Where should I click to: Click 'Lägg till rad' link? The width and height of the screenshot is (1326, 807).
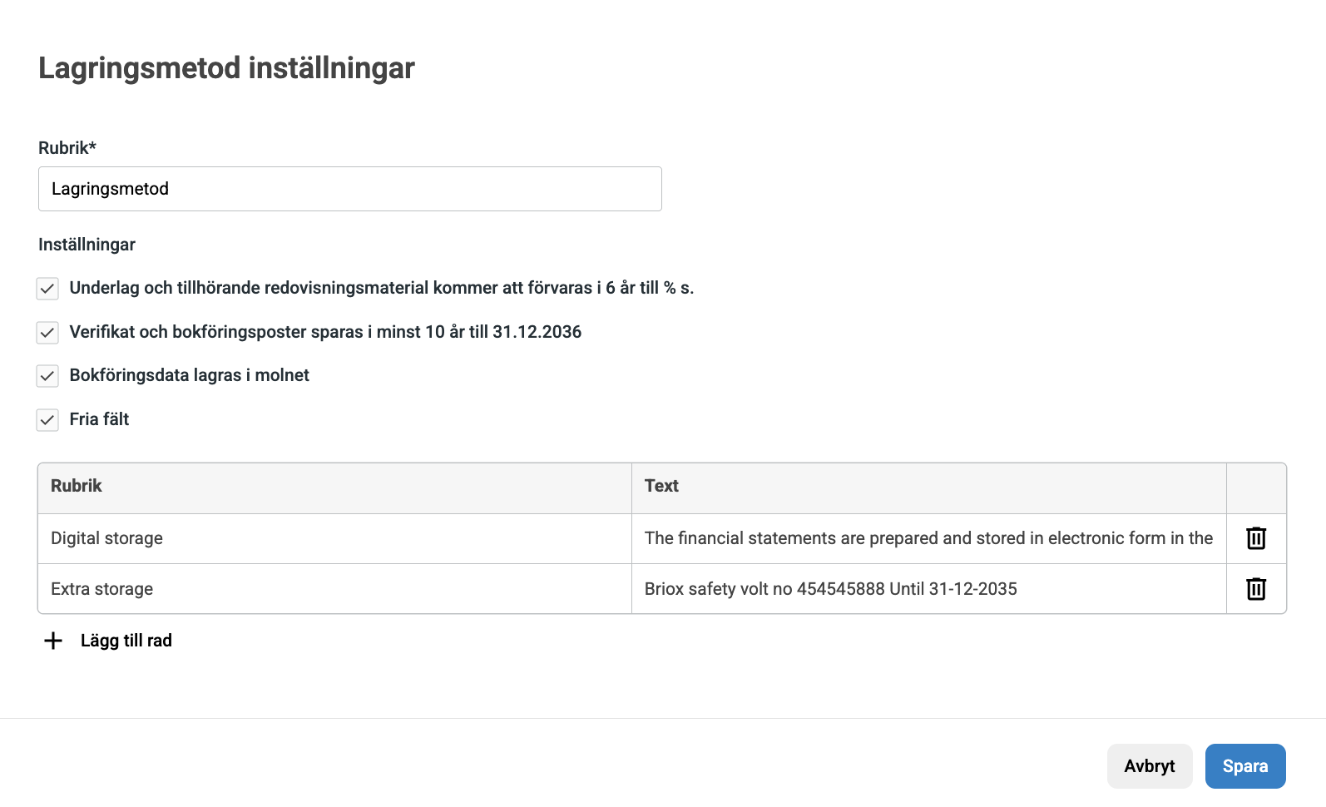pyautogui.click(x=126, y=641)
